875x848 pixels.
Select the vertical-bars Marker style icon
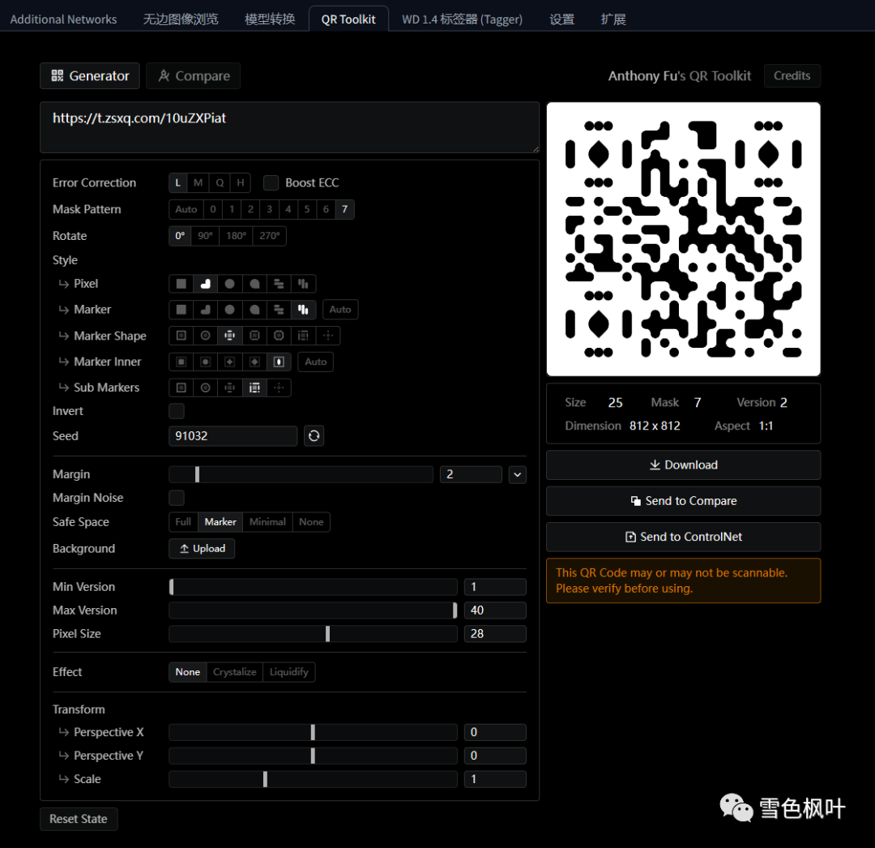tap(303, 309)
